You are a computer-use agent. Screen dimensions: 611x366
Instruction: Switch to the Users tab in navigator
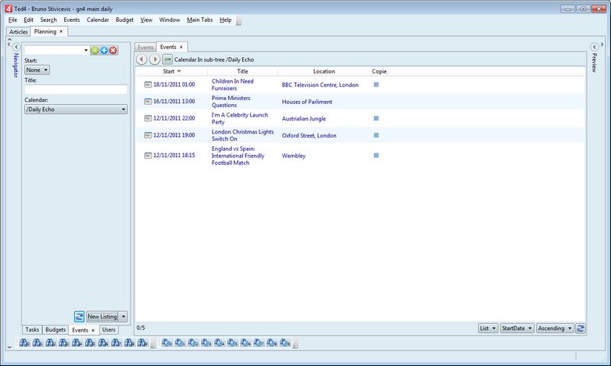tap(109, 330)
